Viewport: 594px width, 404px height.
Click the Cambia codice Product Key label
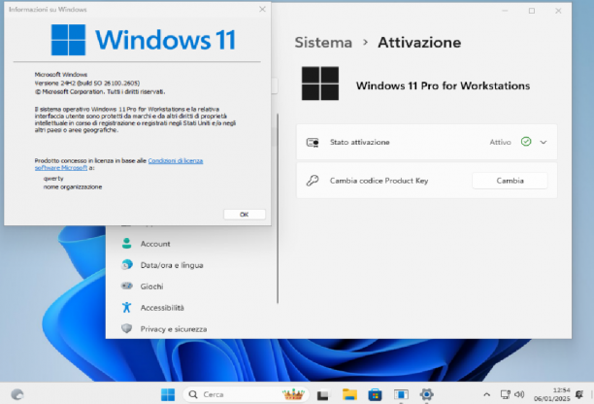coord(379,181)
